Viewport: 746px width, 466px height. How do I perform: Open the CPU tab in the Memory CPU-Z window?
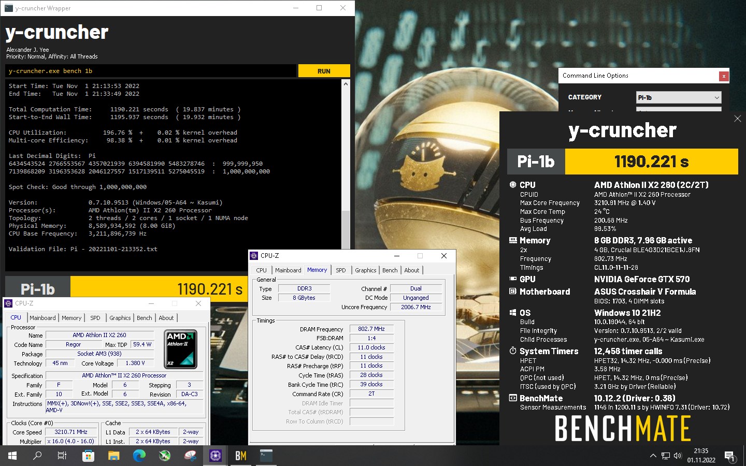point(262,270)
